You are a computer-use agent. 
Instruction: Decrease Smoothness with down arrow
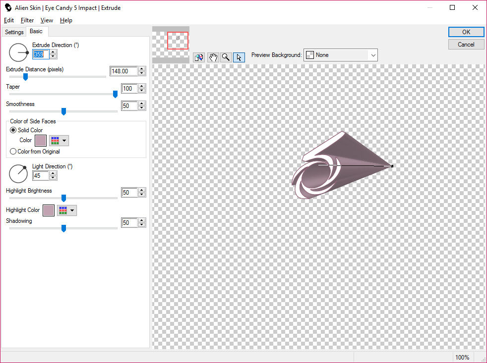tap(142, 108)
